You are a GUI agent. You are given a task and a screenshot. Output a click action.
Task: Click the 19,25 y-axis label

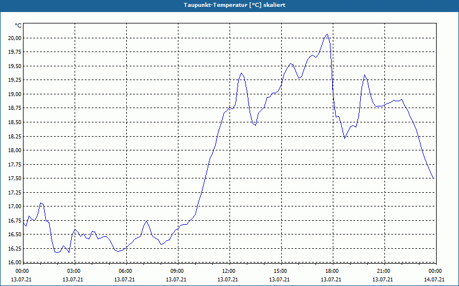click(15, 80)
